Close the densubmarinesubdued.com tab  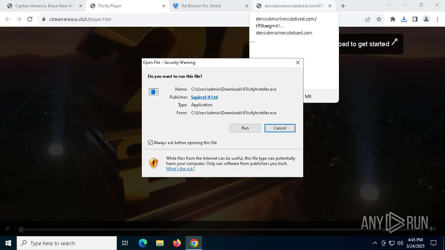coord(330,6)
